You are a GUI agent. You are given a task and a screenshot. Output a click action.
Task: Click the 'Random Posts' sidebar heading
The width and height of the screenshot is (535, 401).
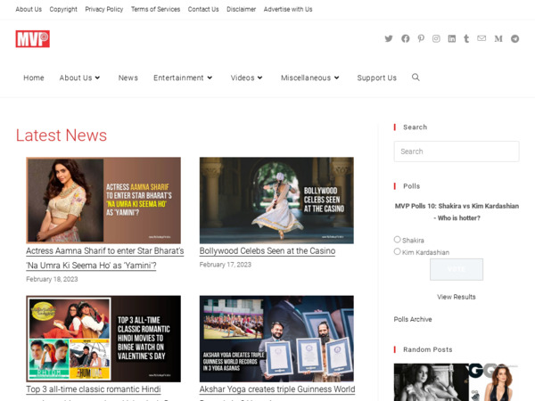[x=428, y=349]
